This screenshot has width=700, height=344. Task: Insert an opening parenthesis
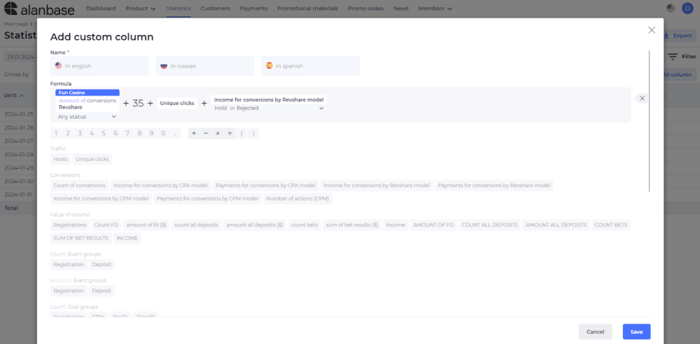241,133
